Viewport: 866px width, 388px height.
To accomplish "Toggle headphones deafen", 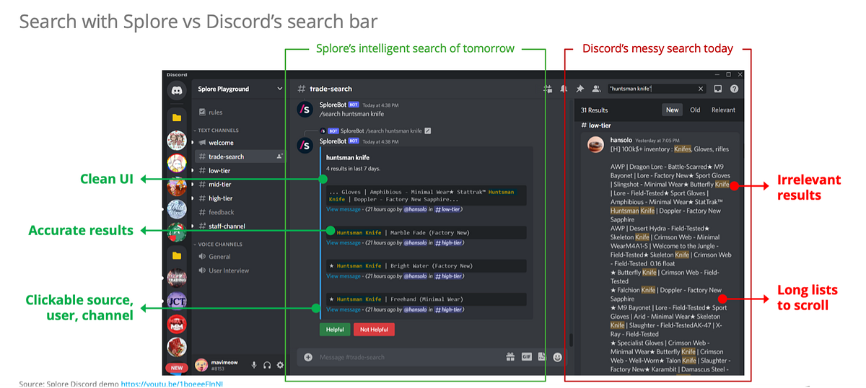I will coord(266,365).
